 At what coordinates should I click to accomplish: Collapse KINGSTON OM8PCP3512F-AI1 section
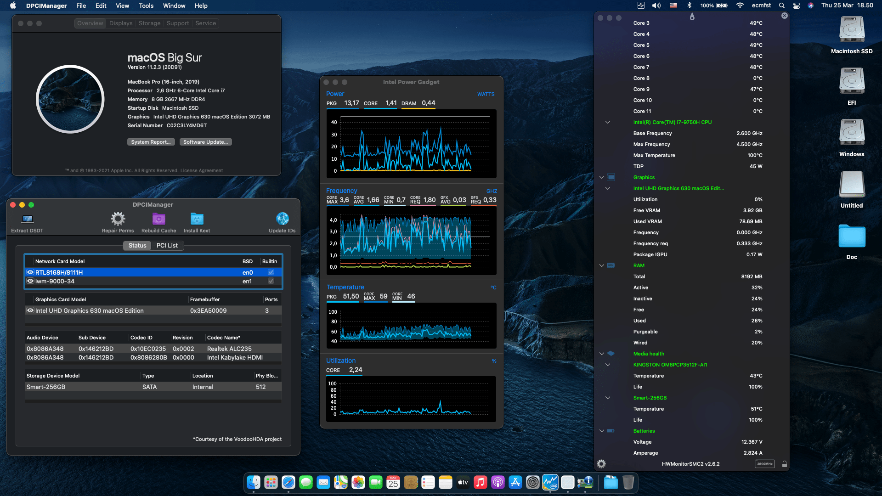(x=608, y=365)
